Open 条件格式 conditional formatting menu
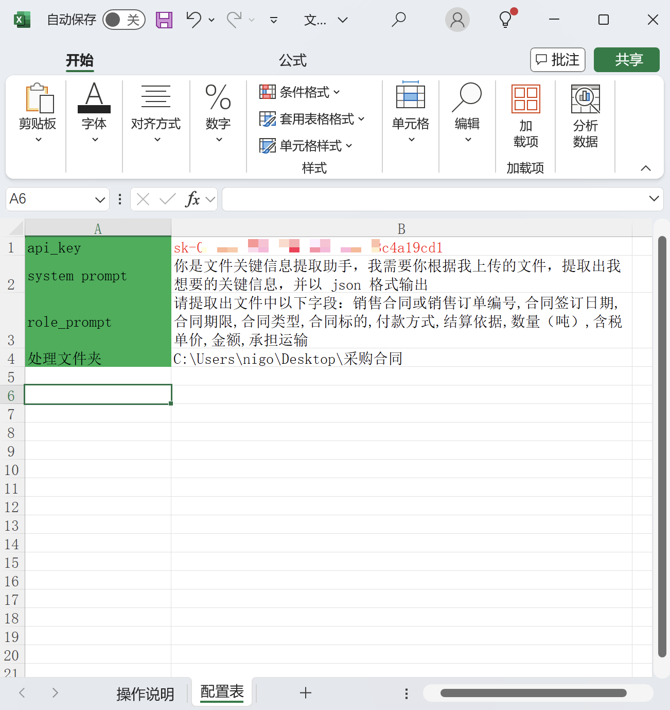This screenshot has height=710, width=670. [x=300, y=92]
